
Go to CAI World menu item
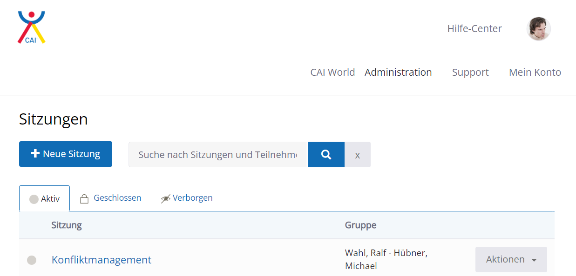[x=332, y=72]
